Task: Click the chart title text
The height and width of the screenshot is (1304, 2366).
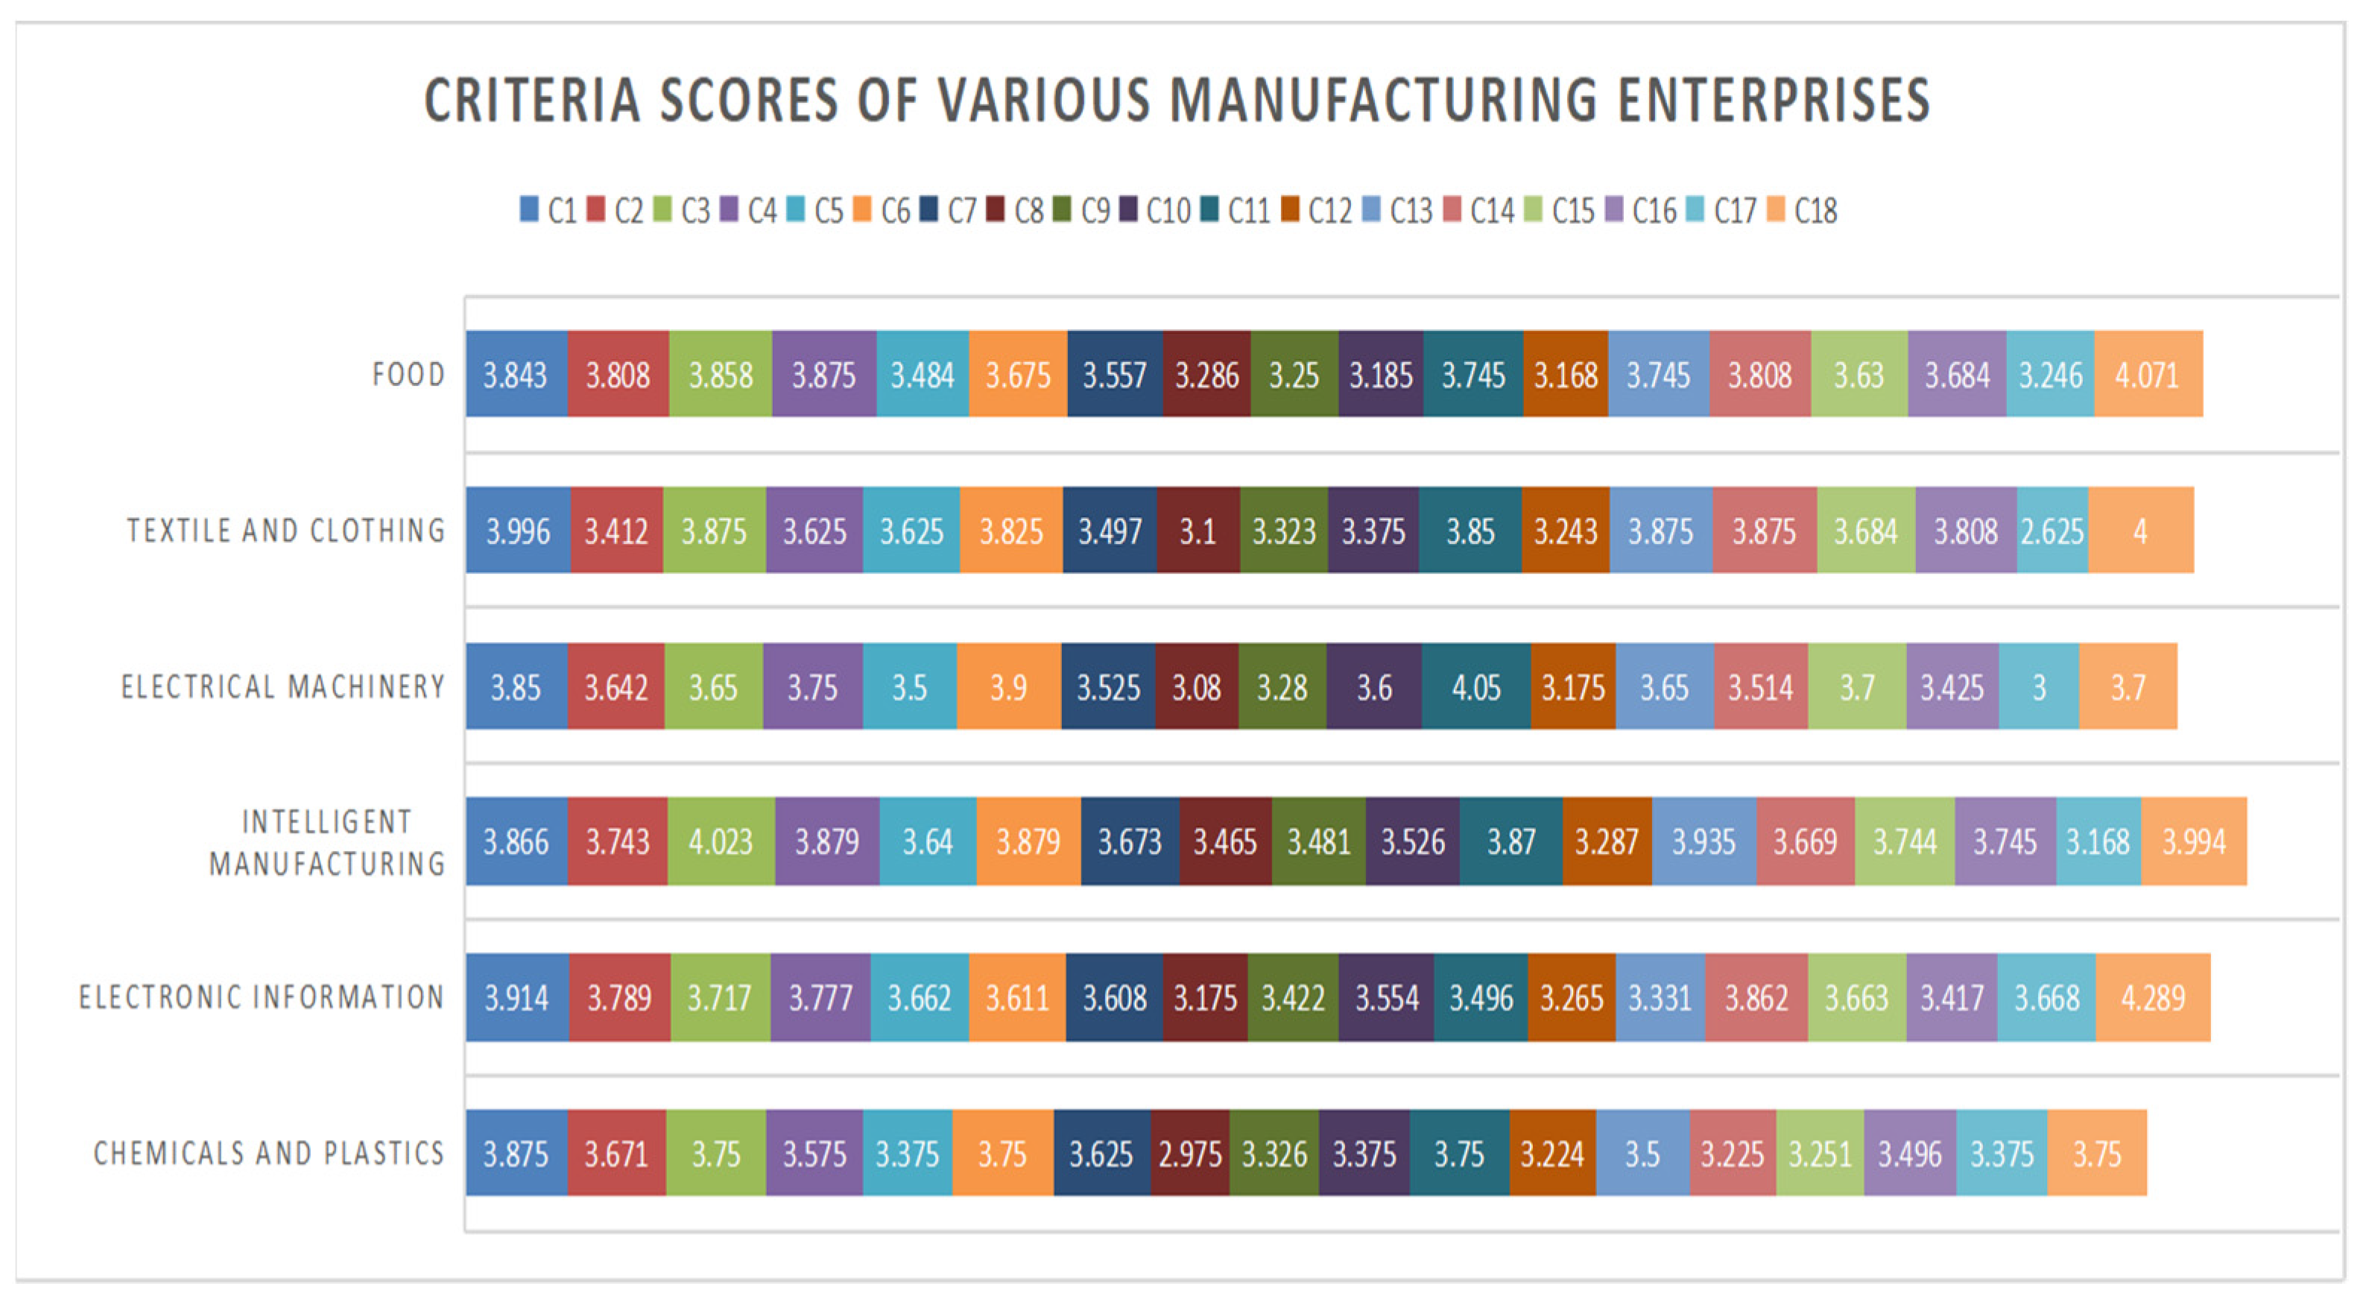Action: [1177, 100]
